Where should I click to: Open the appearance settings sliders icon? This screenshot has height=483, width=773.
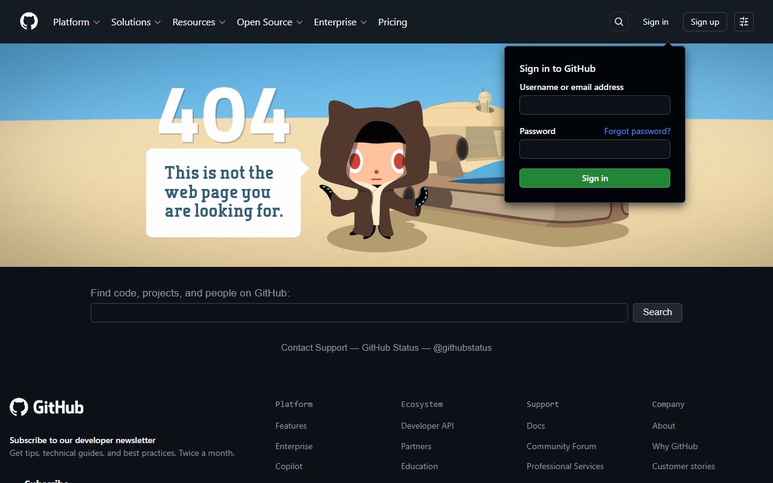(744, 22)
